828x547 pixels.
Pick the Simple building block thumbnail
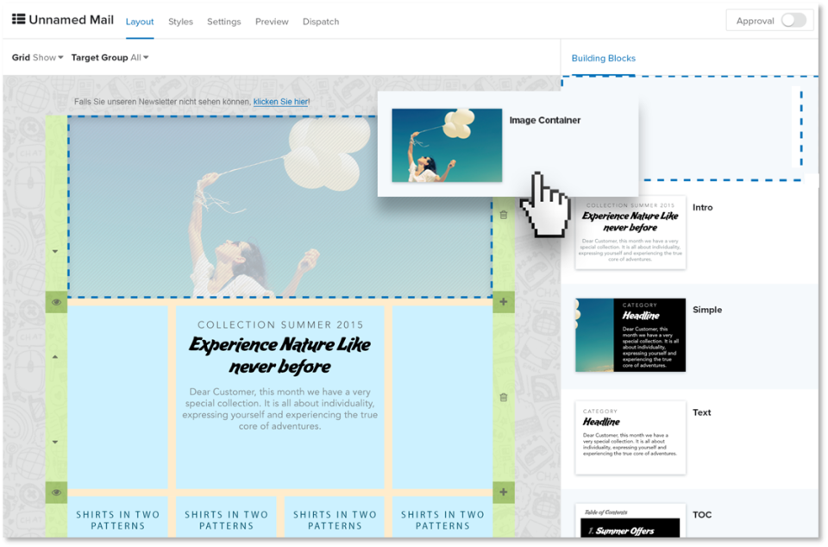[630, 336]
